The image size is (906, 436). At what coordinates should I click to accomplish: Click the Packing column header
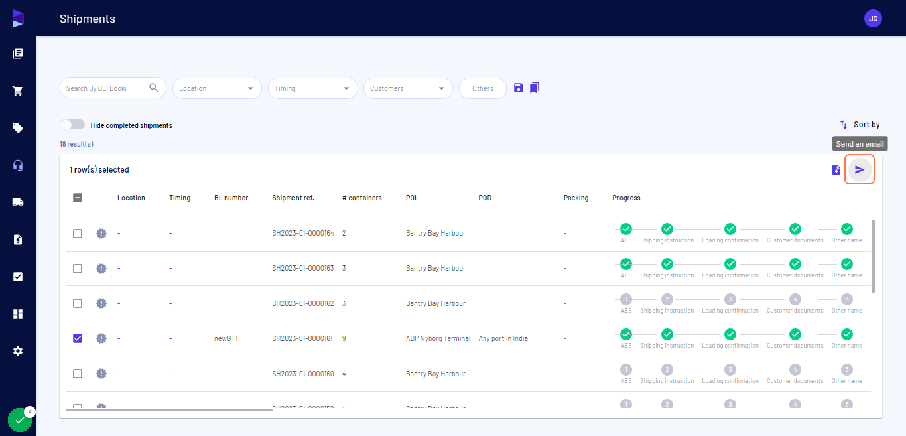576,198
